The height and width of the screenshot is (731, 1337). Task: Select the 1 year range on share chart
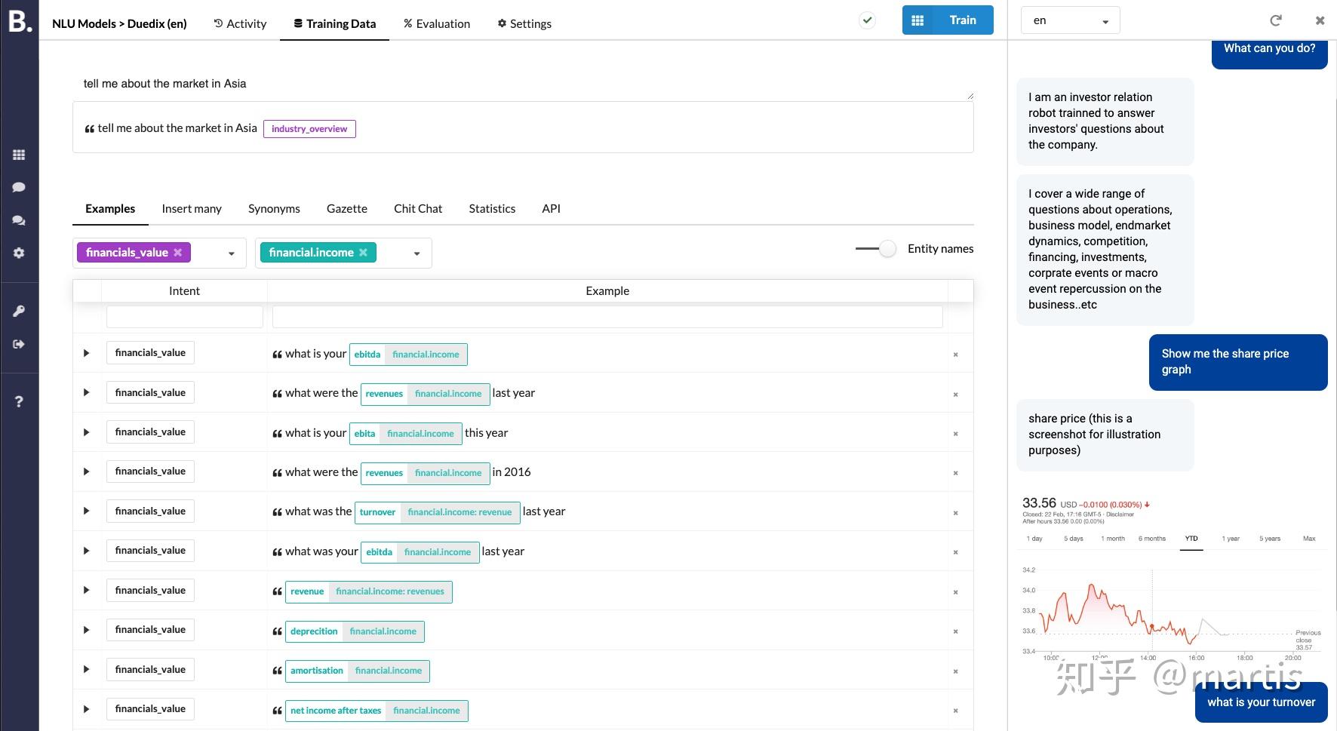click(1231, 539)
